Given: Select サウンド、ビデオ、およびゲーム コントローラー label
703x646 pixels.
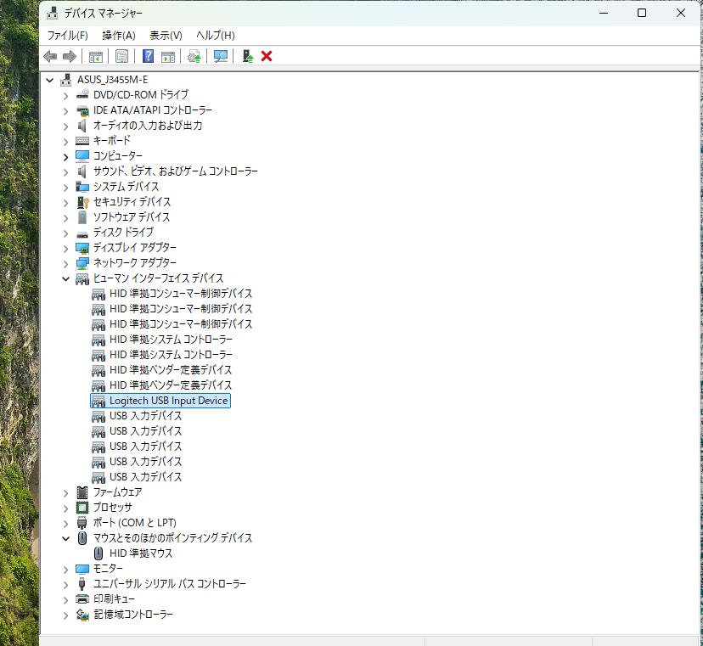Looking at the screenshot, I should click(175, 171).
